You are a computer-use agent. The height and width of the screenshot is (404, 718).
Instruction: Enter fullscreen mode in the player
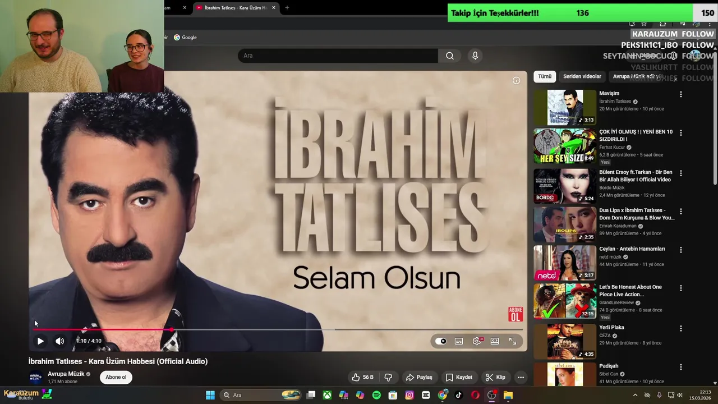click(513, 341)
